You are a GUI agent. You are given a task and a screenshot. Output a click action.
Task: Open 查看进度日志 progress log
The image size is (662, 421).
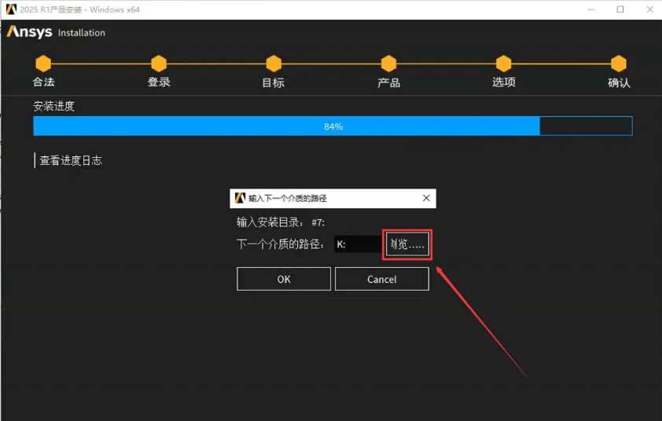[71, 161]
